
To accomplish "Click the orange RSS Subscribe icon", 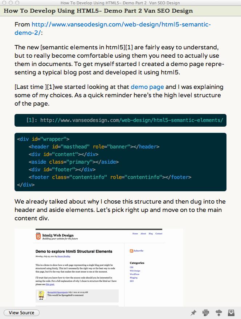I will pos(131,250).
